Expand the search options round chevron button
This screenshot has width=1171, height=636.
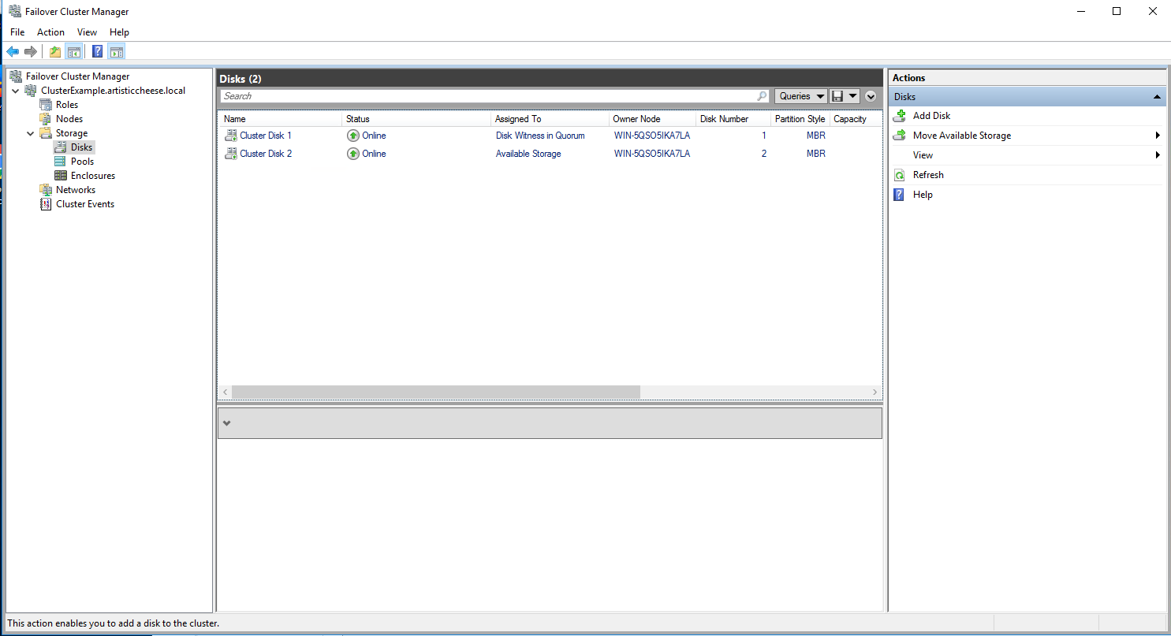click(x=871, y=96)
